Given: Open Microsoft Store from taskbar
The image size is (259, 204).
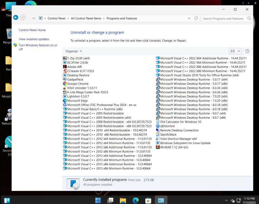Looking at the screenshot, I should [148, 201].
